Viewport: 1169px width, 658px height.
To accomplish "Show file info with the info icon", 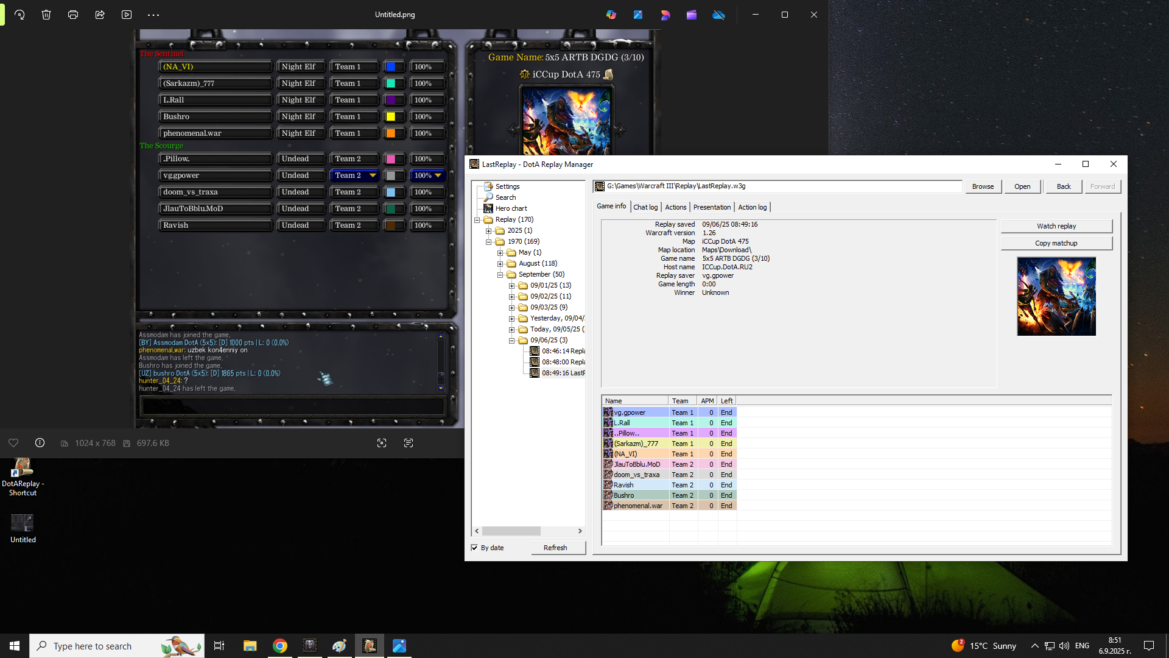I will pyautogui.click(x=40, y=443).
